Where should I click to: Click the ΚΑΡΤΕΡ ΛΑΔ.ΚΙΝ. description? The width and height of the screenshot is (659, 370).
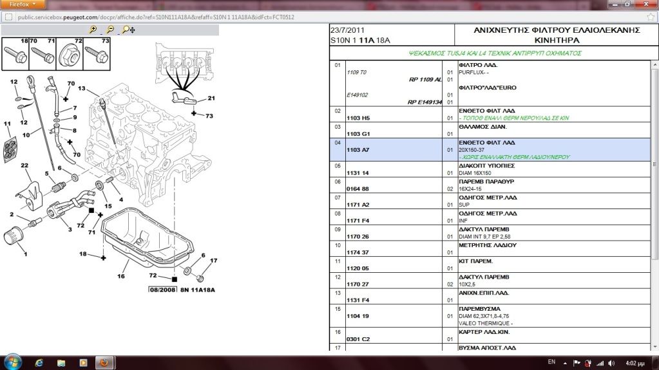484,332
